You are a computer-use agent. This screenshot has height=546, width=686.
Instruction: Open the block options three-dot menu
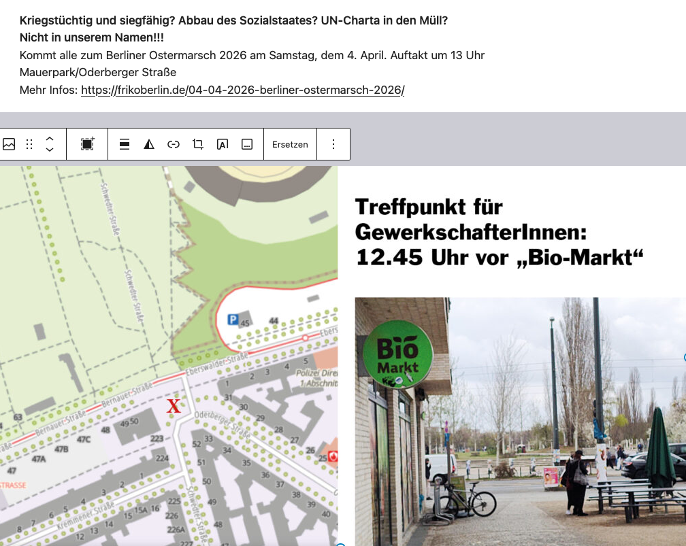(333, 144)
